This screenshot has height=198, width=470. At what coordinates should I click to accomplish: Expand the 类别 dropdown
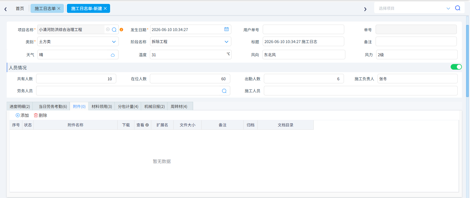[x=114, y=42]
